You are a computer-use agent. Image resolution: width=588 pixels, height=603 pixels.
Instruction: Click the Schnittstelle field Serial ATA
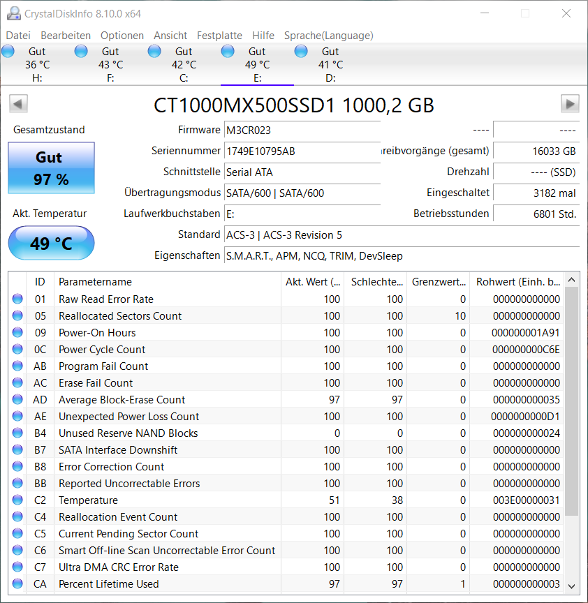(x=302, y=172)
